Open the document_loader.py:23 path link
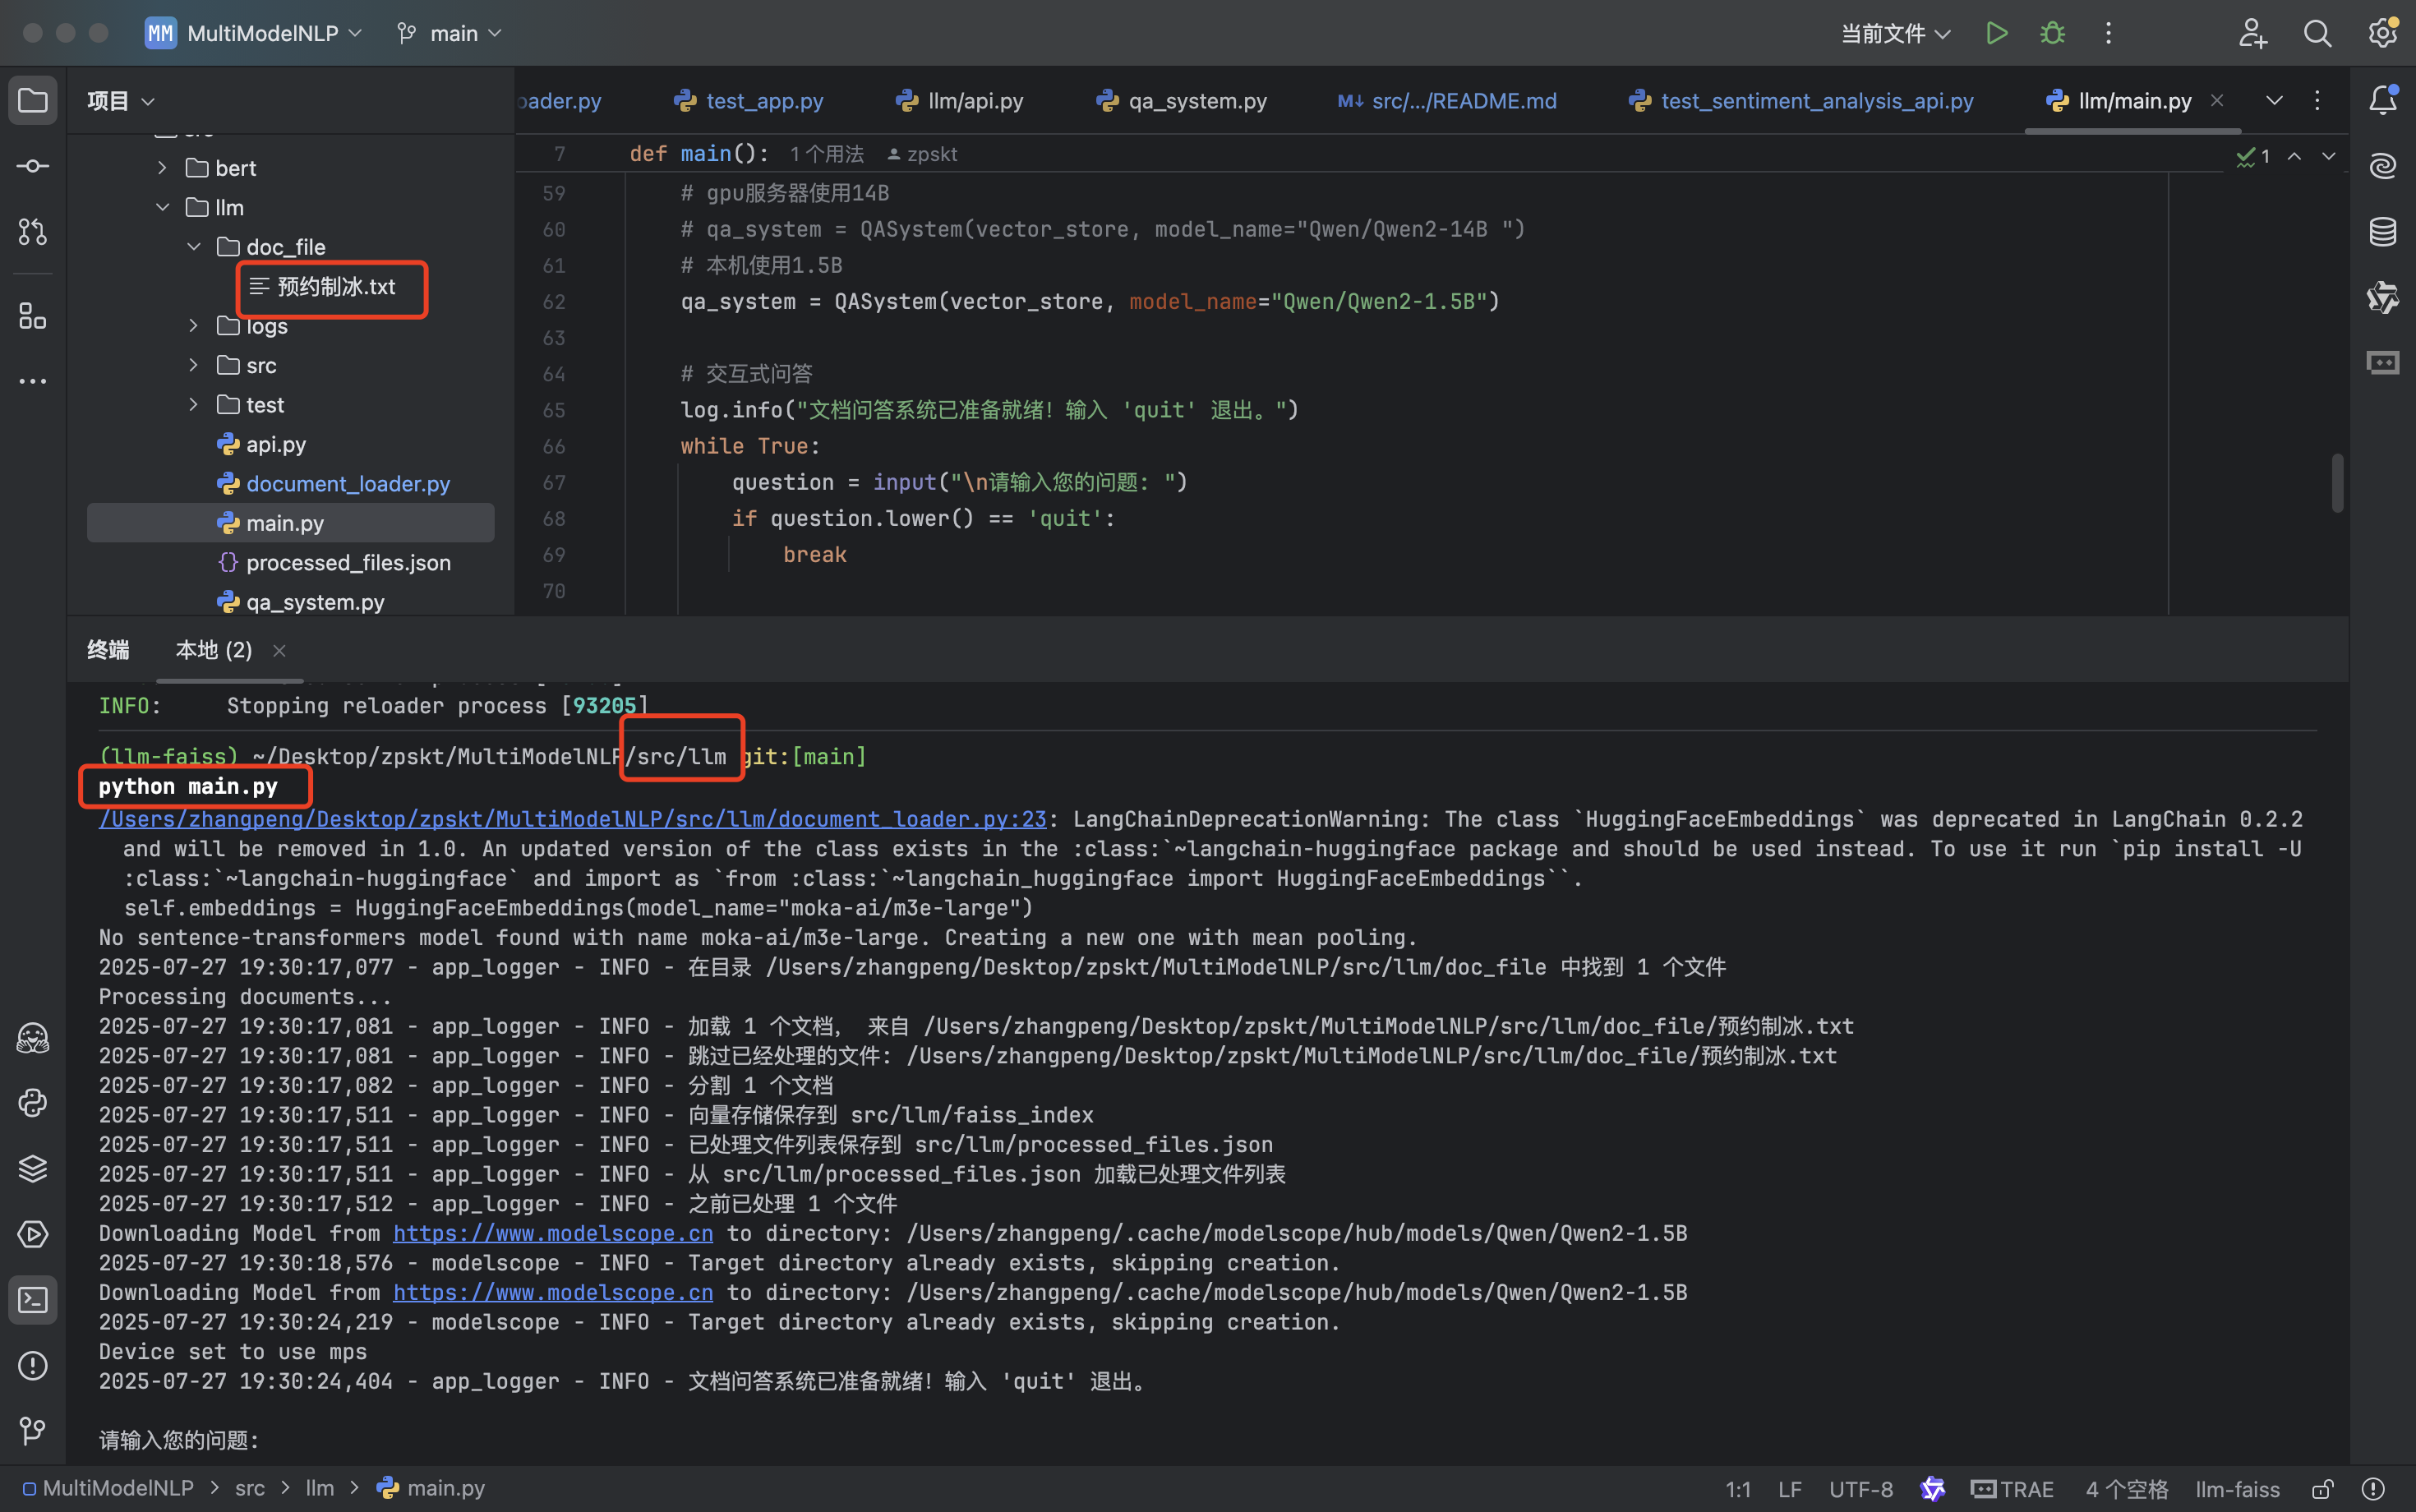The image size is (2416, 1512). coord(572,819)
